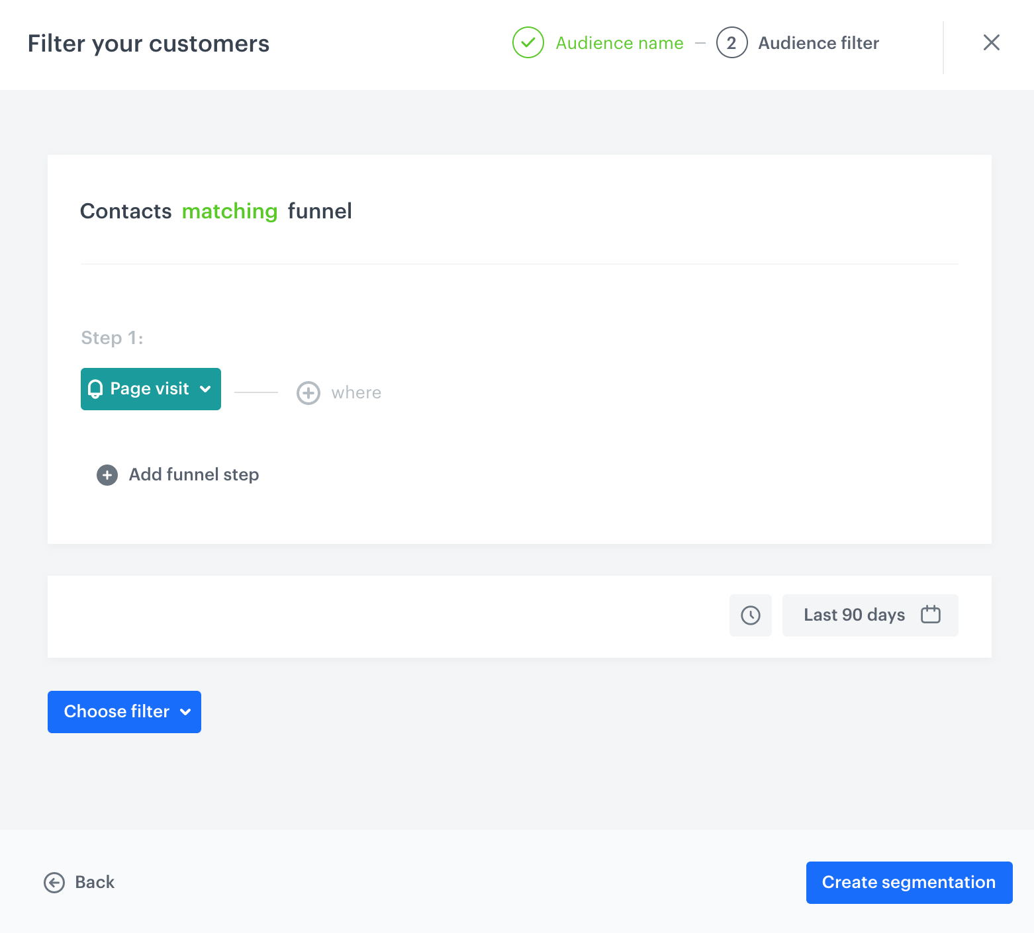Click the Back link text
Screen dimensions: 1034x933
tap(95, 883)
